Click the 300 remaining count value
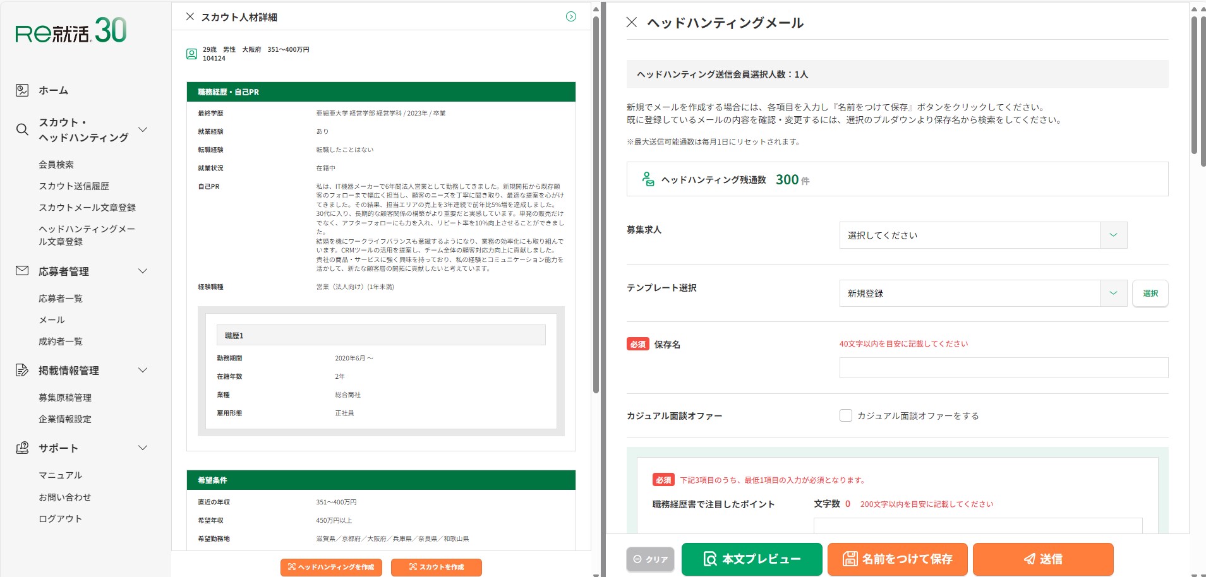 [787, 179]
